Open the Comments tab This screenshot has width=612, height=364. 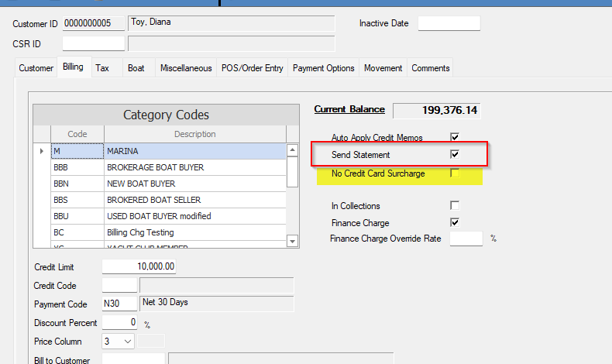pos(431,68)
